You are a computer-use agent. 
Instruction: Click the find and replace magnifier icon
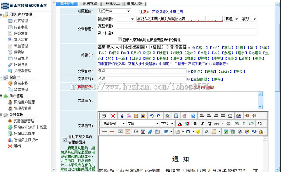click(167, 116)
